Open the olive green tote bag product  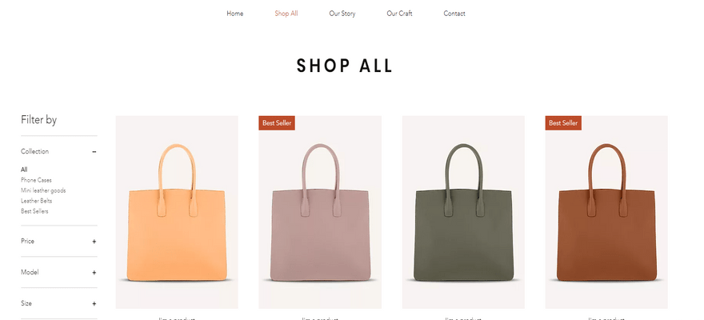tap(463, 212)
